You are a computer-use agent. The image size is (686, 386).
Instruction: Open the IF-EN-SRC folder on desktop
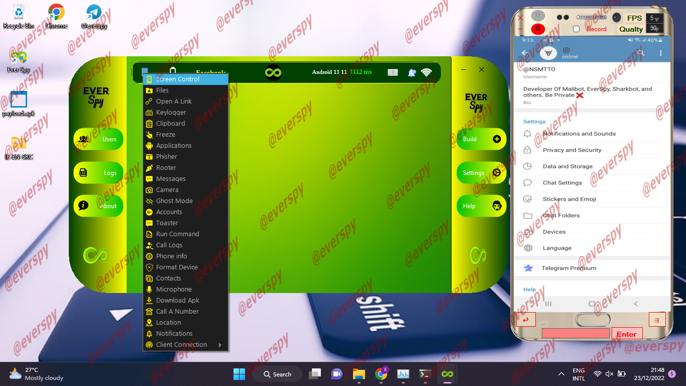(x=19, y=147)
